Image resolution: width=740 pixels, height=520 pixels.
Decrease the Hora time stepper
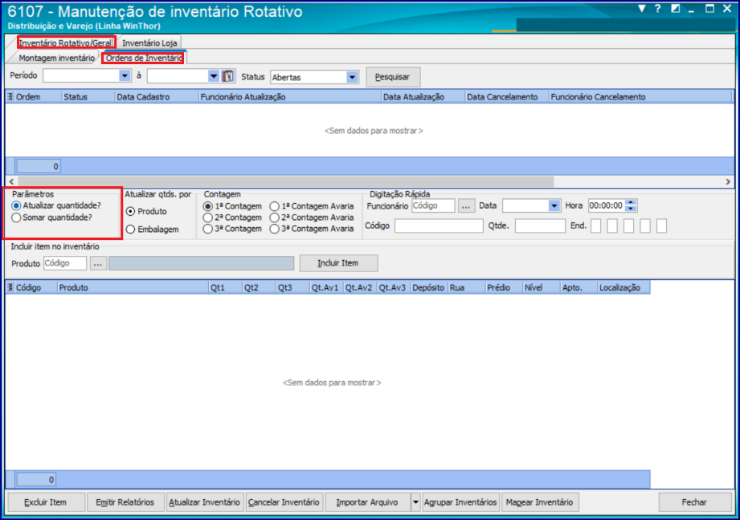631,209
